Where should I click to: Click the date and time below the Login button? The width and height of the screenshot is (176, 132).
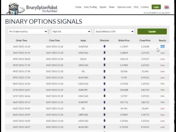157,13
